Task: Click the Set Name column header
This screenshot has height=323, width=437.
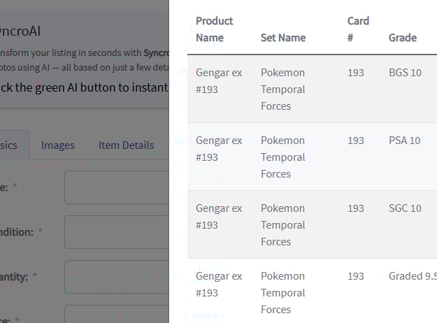Action: [x=282, y=38]
